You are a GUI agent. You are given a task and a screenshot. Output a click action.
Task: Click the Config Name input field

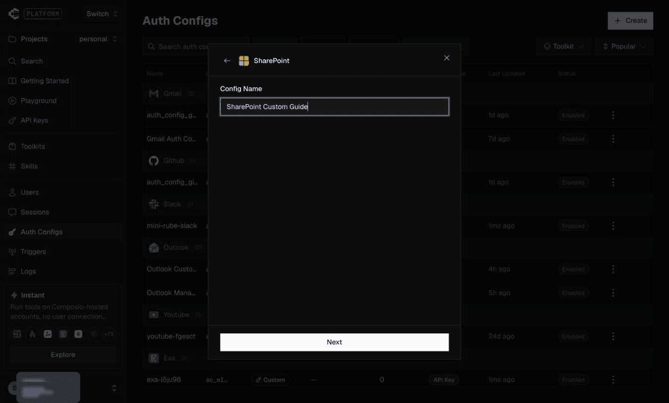click(x=334, y=107)
